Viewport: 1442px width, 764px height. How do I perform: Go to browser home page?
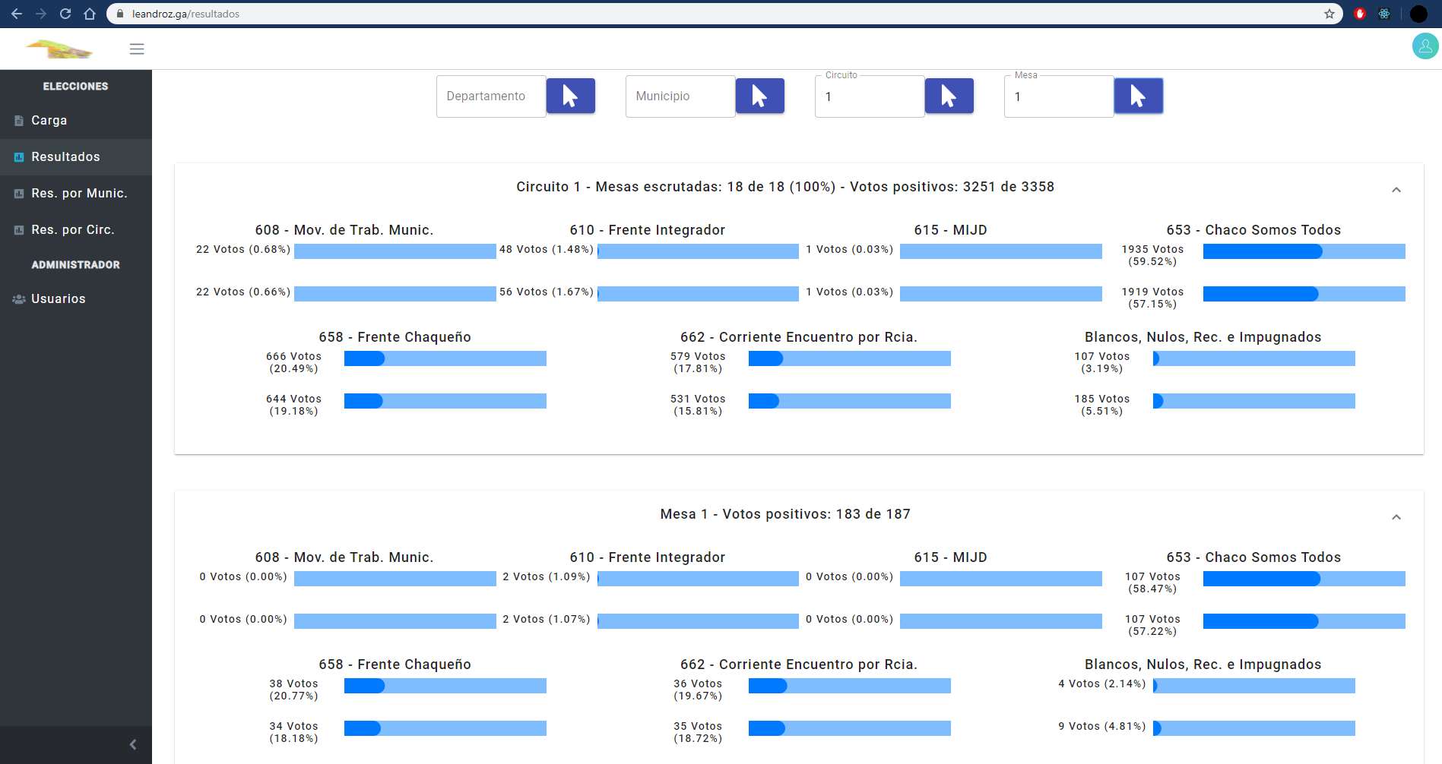click(90, 14)
